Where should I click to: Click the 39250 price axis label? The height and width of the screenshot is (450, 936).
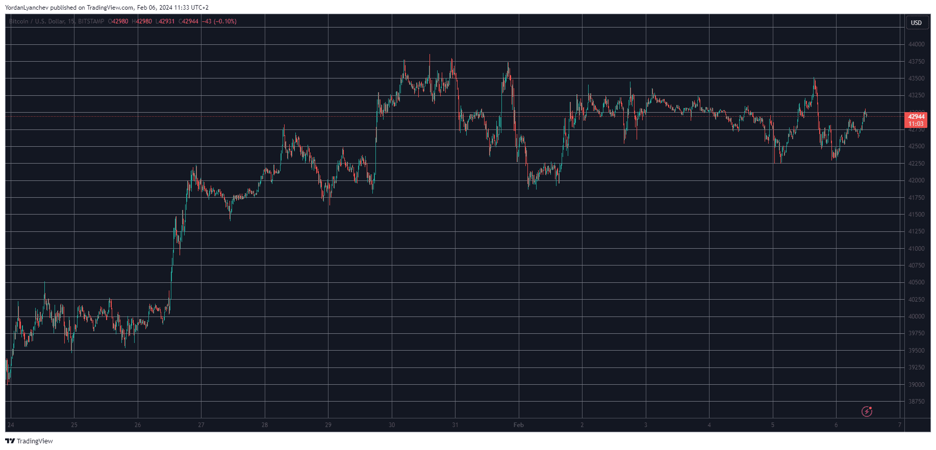916,367
